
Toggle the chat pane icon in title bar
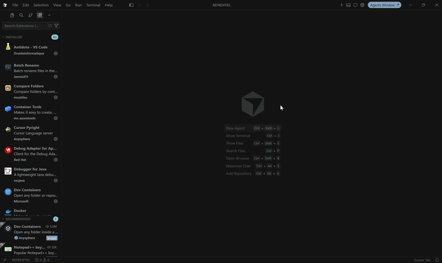[355, 5]
